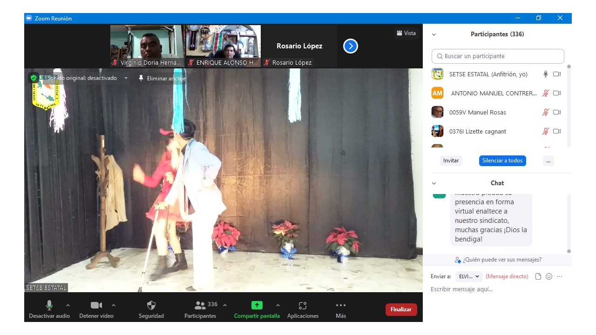Click the red Finalizar button
Image resolution: width=596 pixels, height=335 pixels.
point(401,309)
